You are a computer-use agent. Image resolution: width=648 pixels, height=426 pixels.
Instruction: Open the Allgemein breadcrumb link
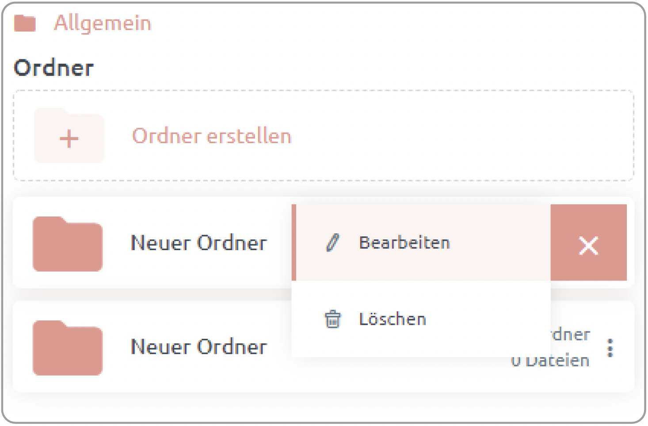(x=103, y=23)
